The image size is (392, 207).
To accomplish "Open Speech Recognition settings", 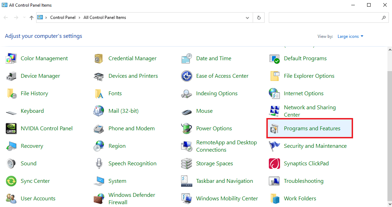I will tap(132, 163).
